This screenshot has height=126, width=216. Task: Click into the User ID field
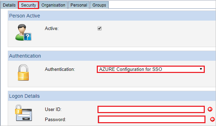[151, 109]
